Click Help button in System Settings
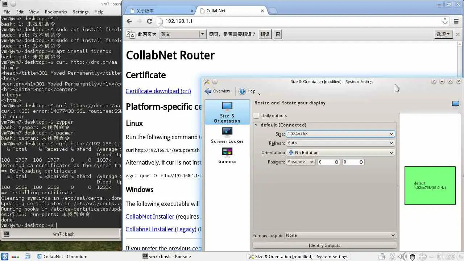The width and height of the screenshot is (464, 261). coord(248,91)
